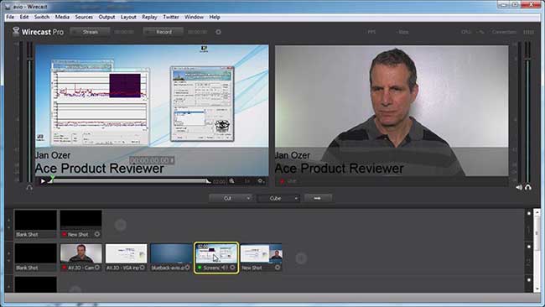Click the magnifier zoom icon under preview

pyautogui.click(x=231, y=181)
